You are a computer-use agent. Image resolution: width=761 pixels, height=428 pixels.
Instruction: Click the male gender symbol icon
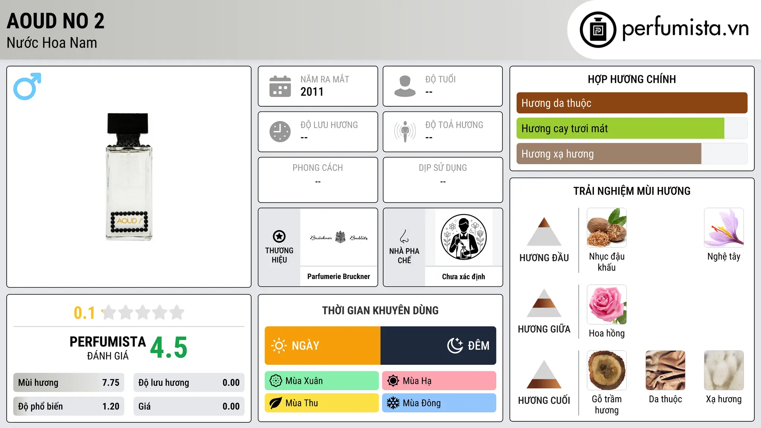point(27,86)
